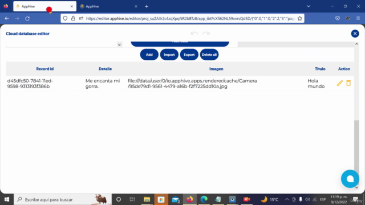This screenshot has width=365, height=205.
Task: Edit the Hola mundo record with pencil icon
Action: 340,83
